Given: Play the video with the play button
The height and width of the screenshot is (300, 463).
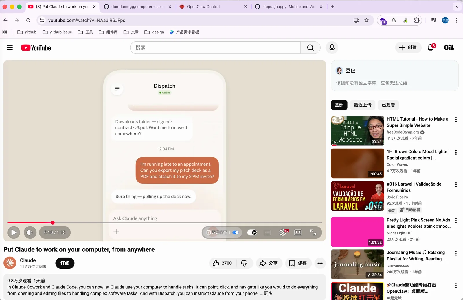Looking at the screenshot, I should (14, 232).
